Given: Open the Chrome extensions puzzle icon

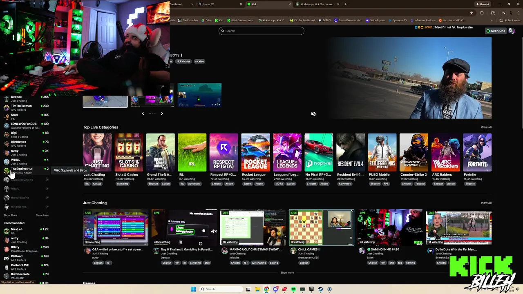Looking at the screenshot, I should 481,13.
